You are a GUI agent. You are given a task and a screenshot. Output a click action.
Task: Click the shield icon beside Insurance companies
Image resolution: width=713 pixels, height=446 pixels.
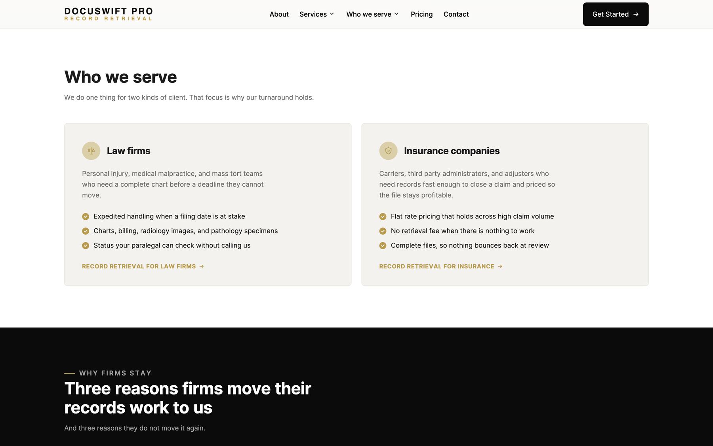point(388,151)
